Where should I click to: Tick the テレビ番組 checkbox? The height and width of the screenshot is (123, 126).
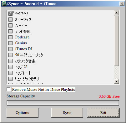[x=11, y=31]
